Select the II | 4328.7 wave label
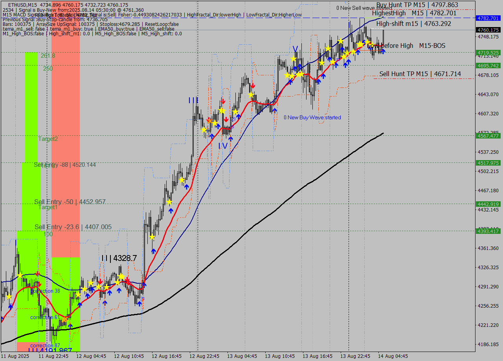 (x=119, y=258)
